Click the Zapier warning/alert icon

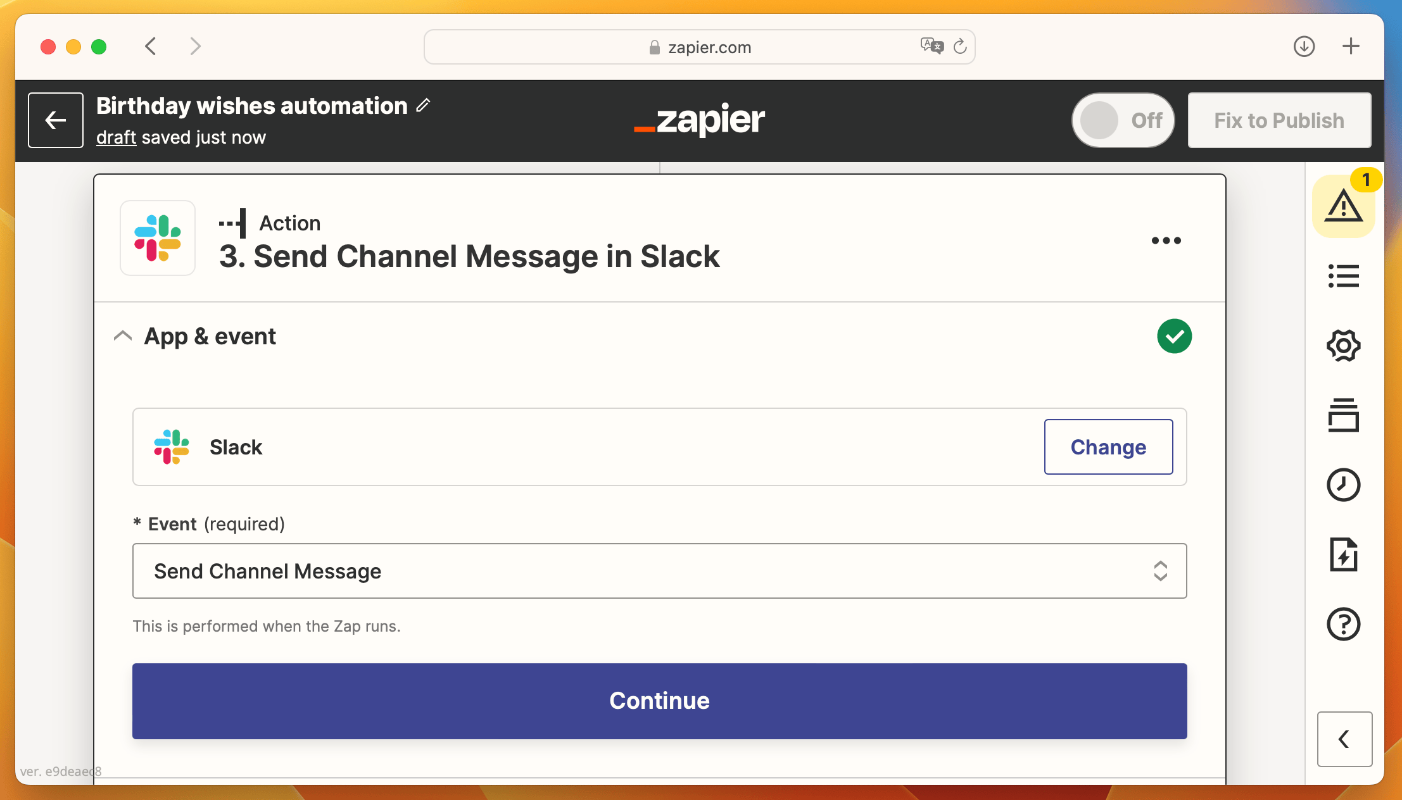click(1342, 207)
